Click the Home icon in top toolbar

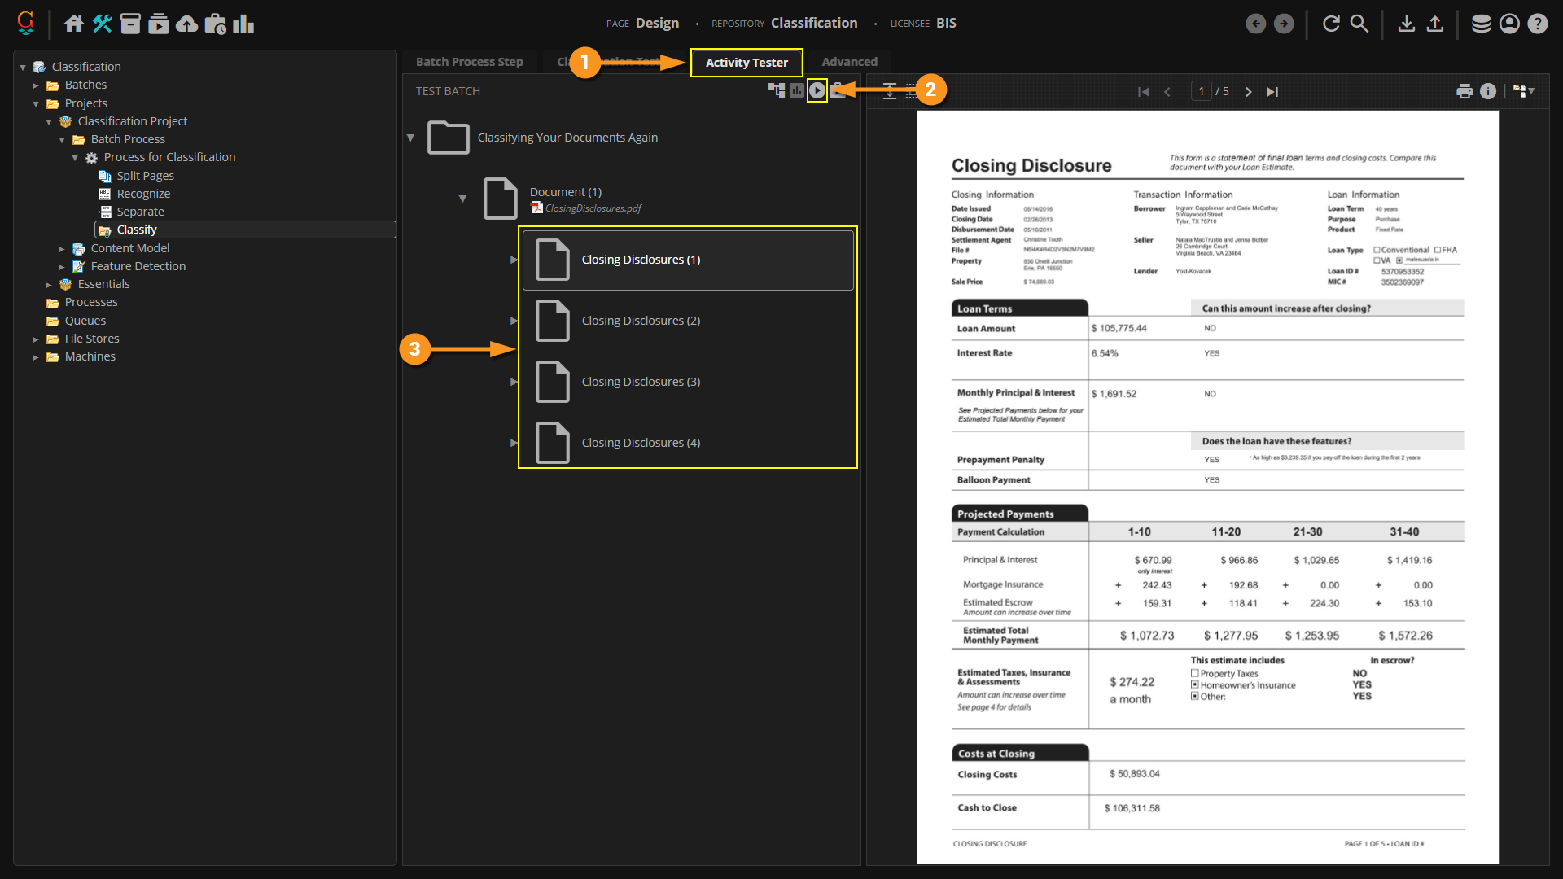[x=74, y=24]
